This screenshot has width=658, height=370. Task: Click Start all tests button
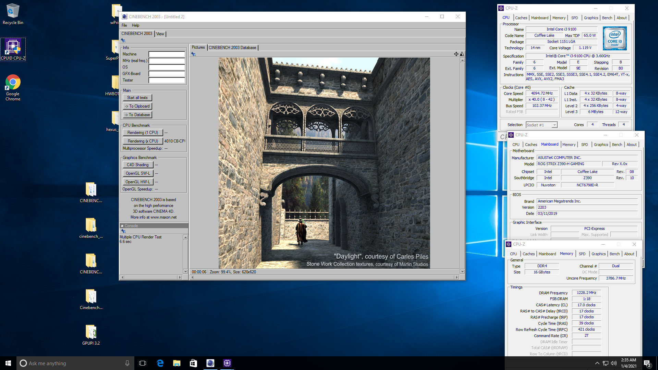pyautogui.click(x=137, y=98)
